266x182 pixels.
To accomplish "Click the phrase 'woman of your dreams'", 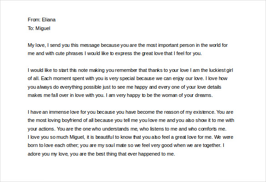I will [x=186, y=95].
